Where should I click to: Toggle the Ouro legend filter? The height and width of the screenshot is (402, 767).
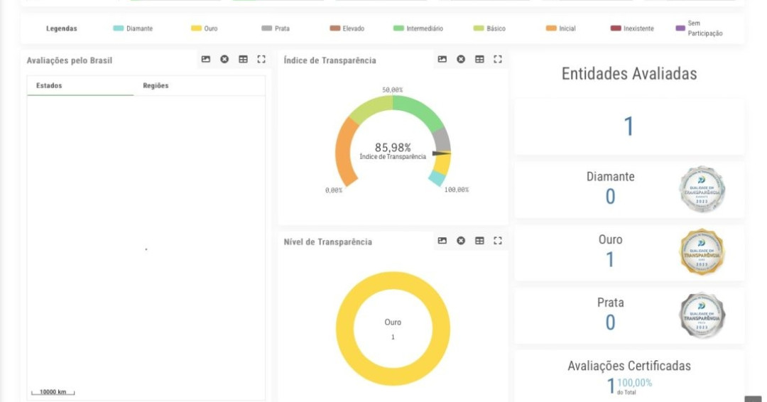tap(205, 28)
